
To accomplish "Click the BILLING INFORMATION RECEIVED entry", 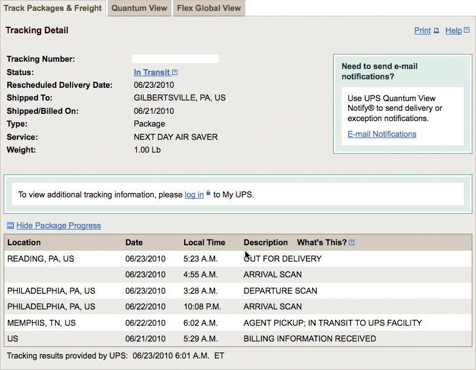I will 309,339.
